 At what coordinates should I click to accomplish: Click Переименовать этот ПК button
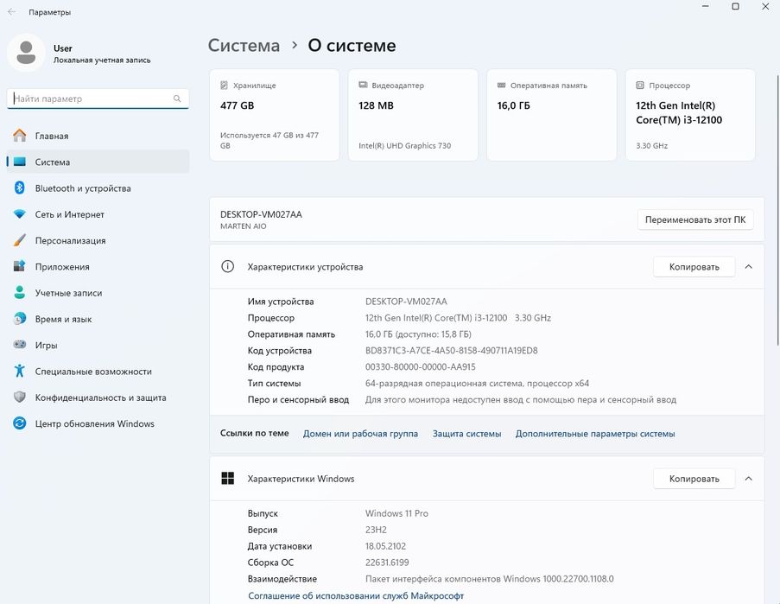pyautogui.click(x=695, y=219)
